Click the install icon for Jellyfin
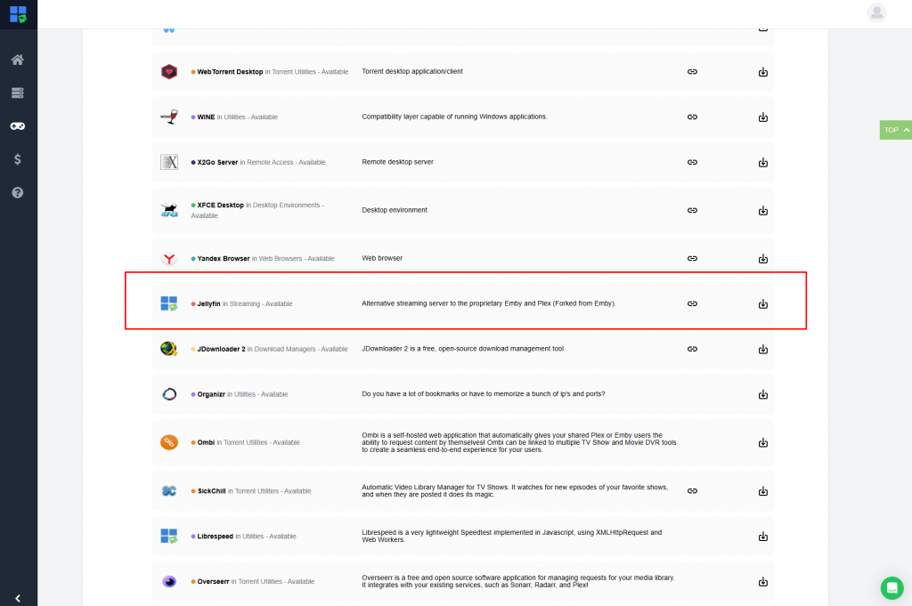Viewport: 912px width, 606px height. pyautogui.click(x=763, y=303)
